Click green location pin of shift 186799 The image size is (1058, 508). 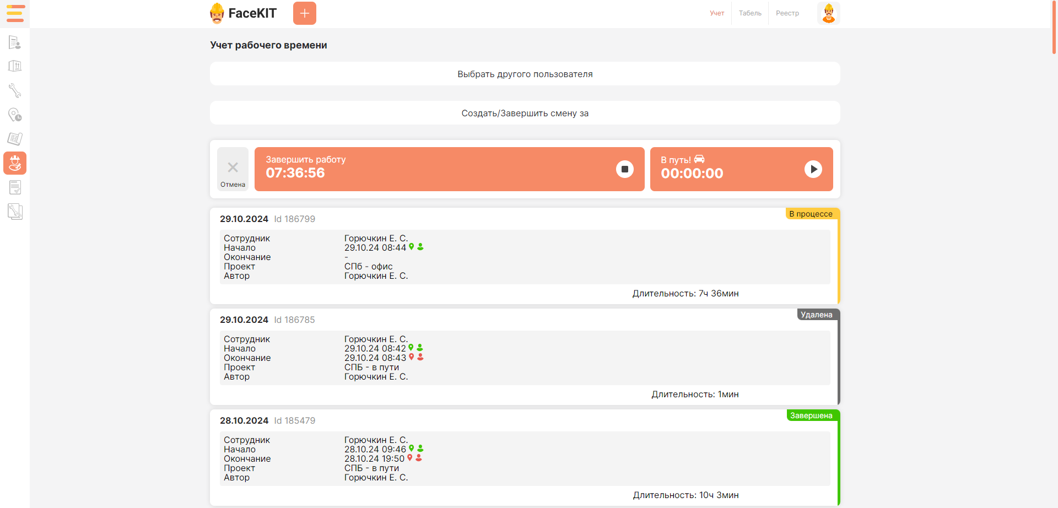point(411,247)
